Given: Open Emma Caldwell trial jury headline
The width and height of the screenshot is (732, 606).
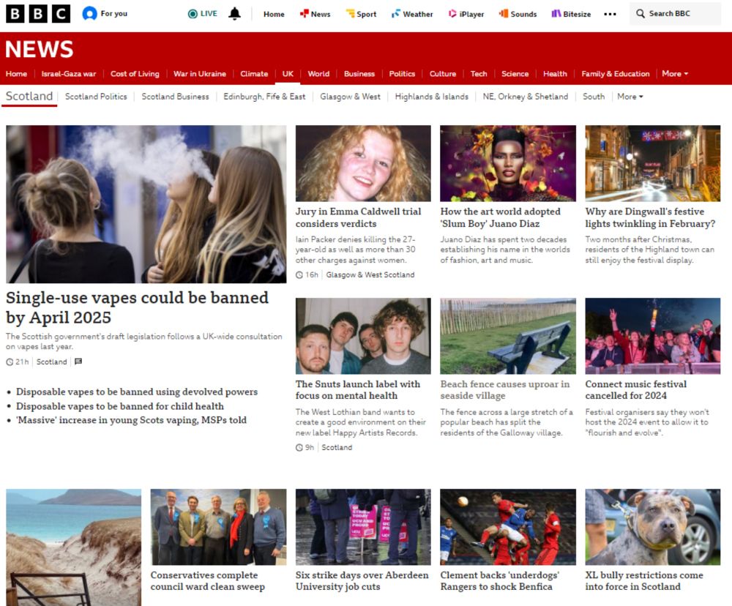Looking at the screenshot, I should [358, 217].
